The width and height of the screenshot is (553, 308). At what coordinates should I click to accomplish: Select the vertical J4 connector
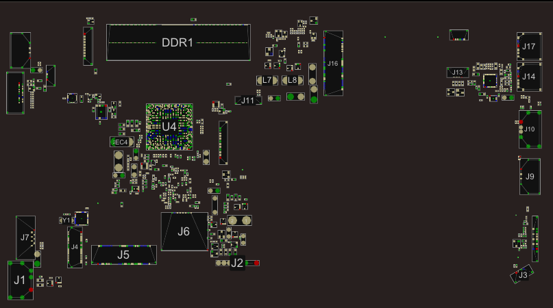74,247
